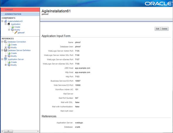
Task: Select the plmref tree entry
Action: (21, 33)
